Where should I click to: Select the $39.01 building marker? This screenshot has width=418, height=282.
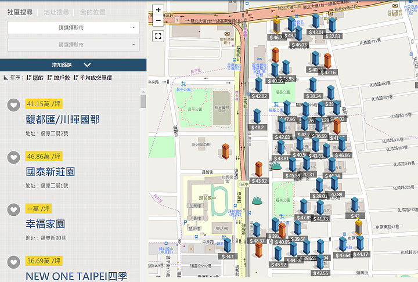(319, 185)
